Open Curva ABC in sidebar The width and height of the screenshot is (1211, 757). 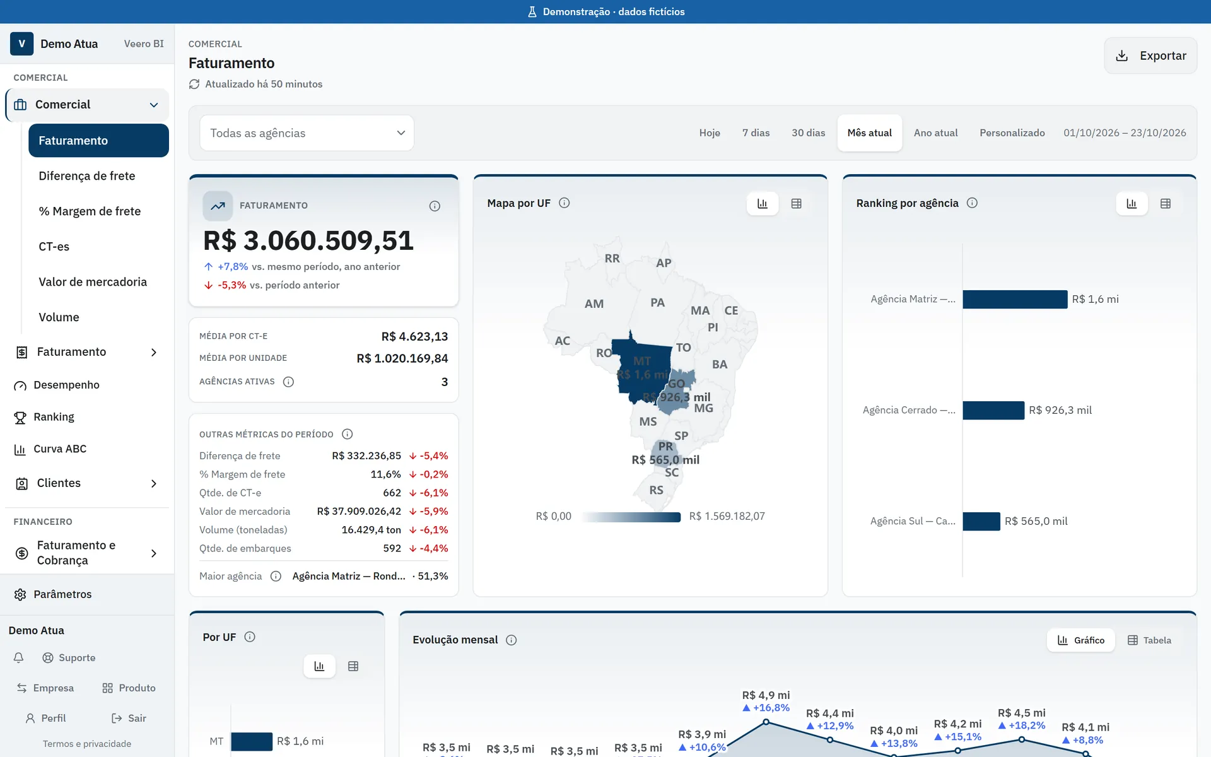point(87,449)
